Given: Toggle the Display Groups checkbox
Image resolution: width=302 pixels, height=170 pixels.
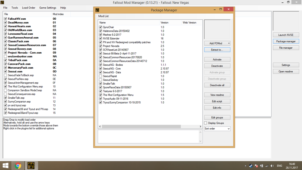Looking at the screenshot, I should 206,123.
